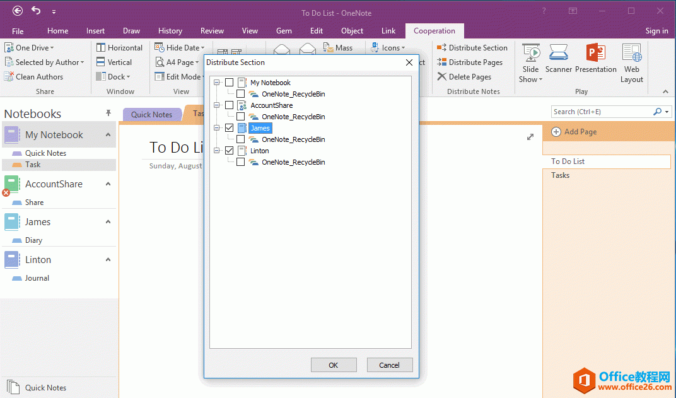Click the PowerPoint Presentation icon
This screenshot has width=676, height=398.
[x=595, y=60]
